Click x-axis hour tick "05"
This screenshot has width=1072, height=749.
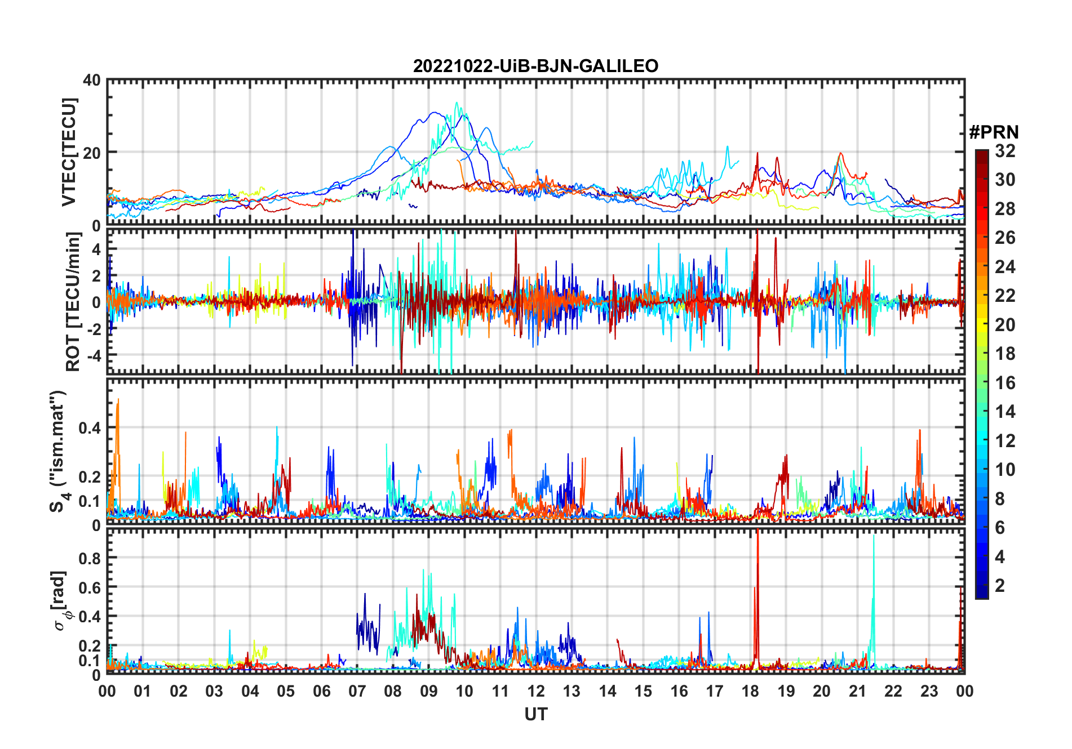286,691
